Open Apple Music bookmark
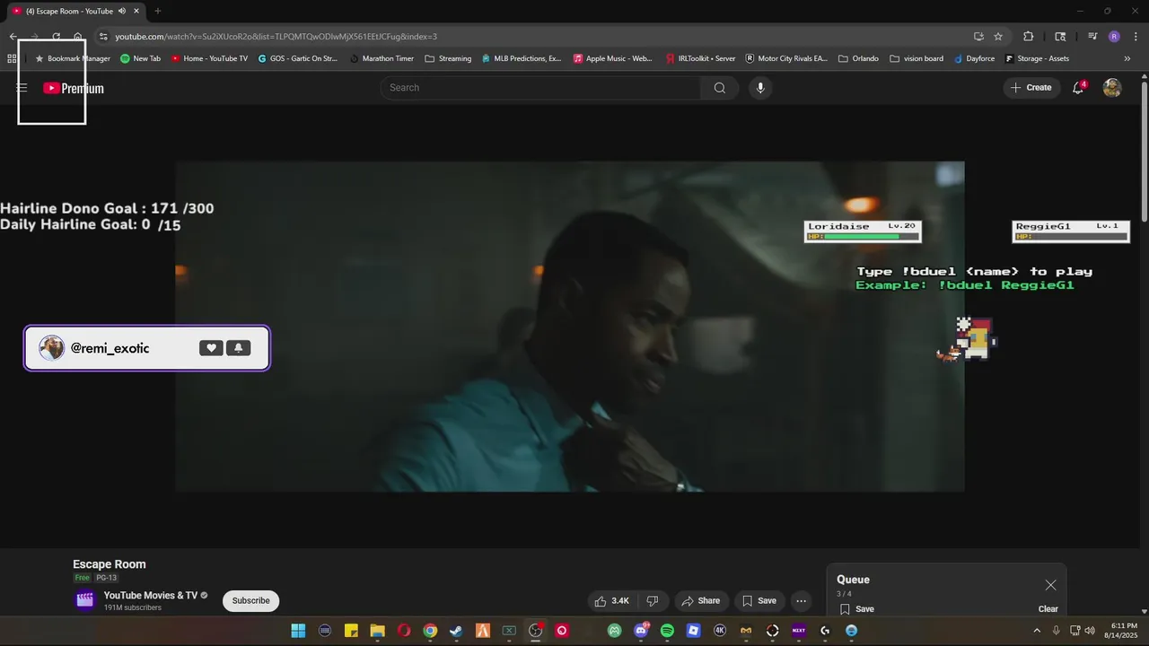The height and width of the screenshot is (646, 1149). 613,58
